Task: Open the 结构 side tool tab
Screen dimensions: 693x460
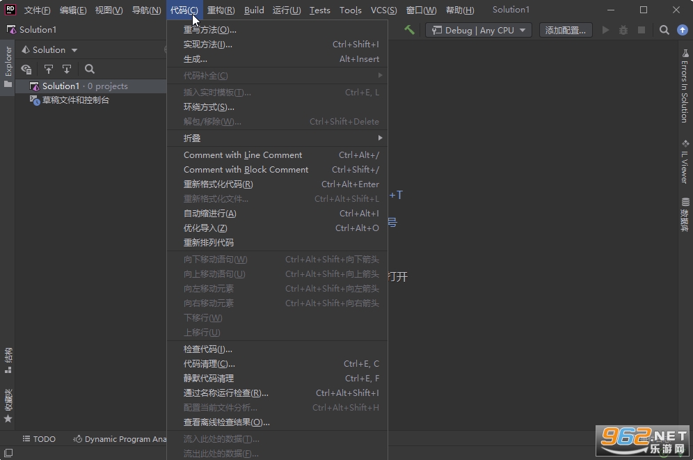Action: [x=8, y=360]
